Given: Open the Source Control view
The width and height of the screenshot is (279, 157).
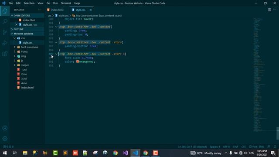Looking at the screenshot, I should (x=5, y=32).
